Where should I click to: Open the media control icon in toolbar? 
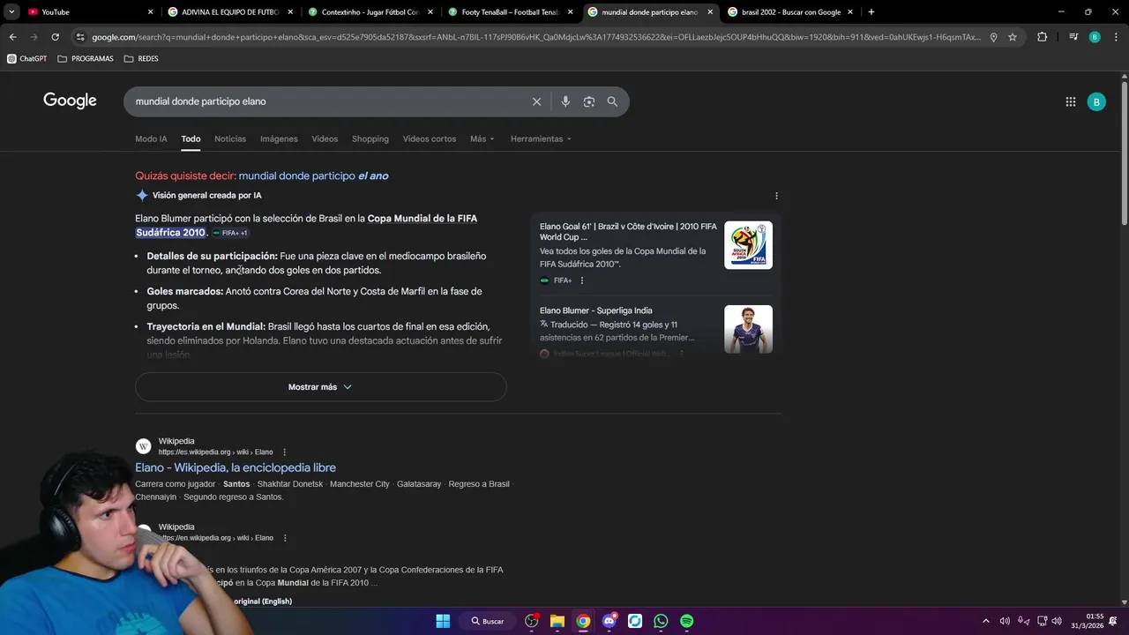[x=1073, y=37]
